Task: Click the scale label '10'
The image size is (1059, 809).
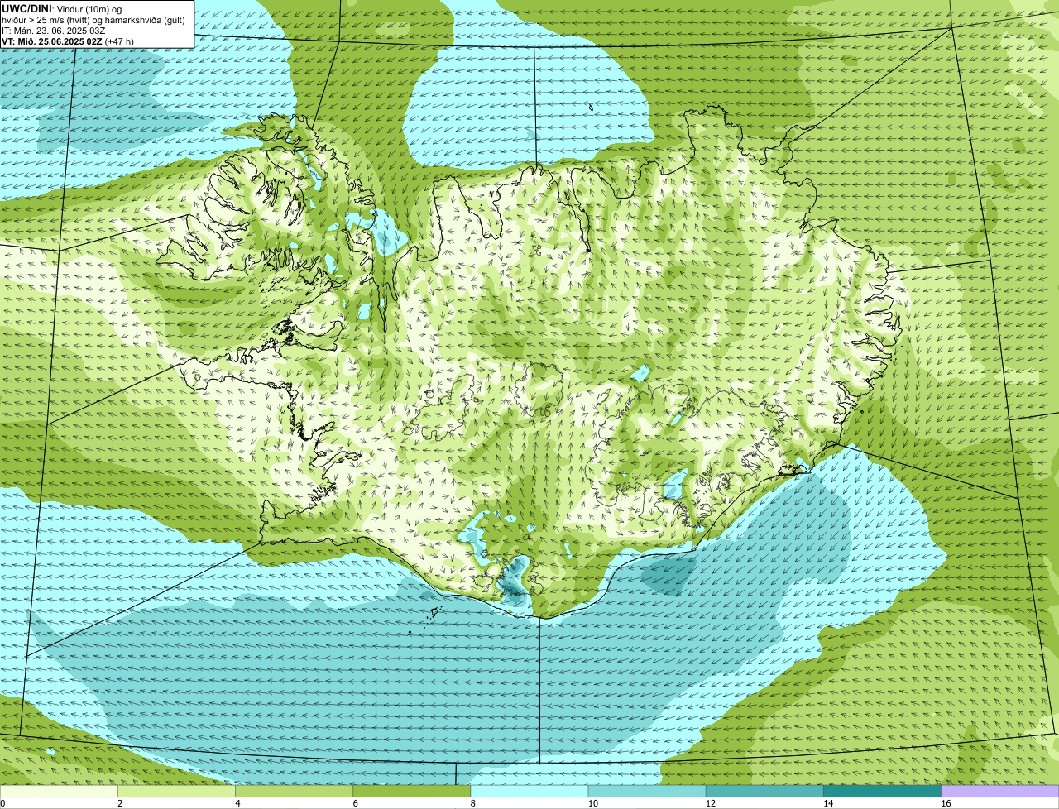Action: coord(592,803)
